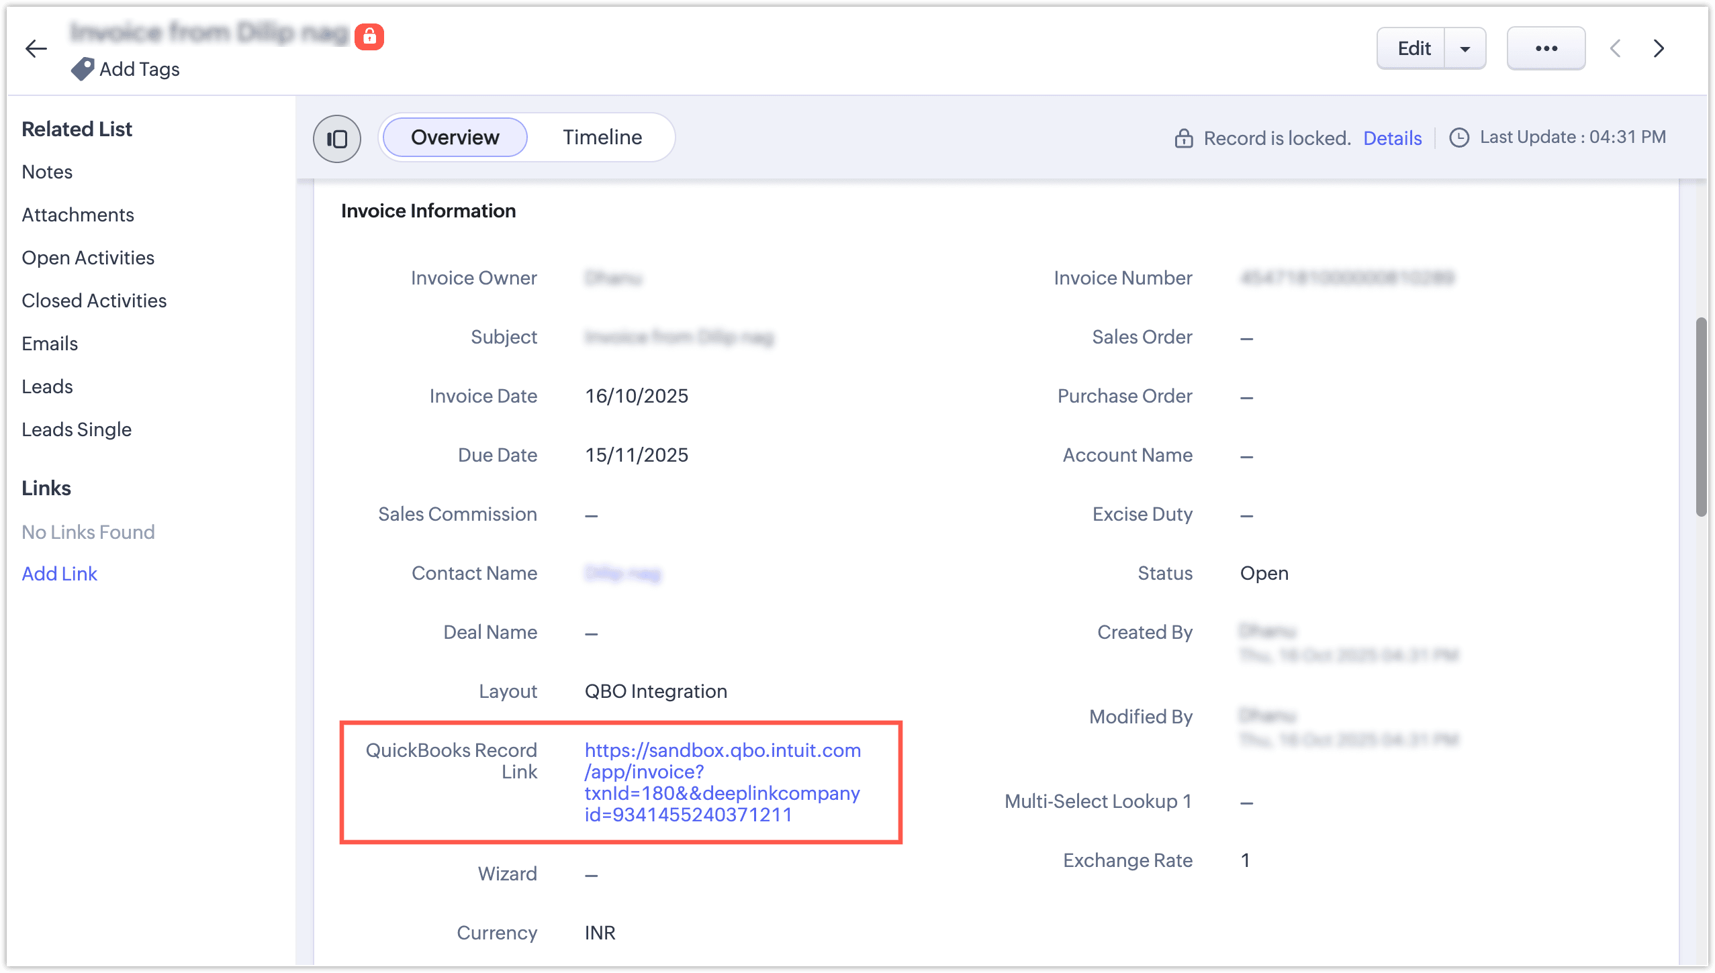Open Details of the locked record
Image resolution: width=1715 pixels, height=973 pixels.
(x=1393, y=138)
